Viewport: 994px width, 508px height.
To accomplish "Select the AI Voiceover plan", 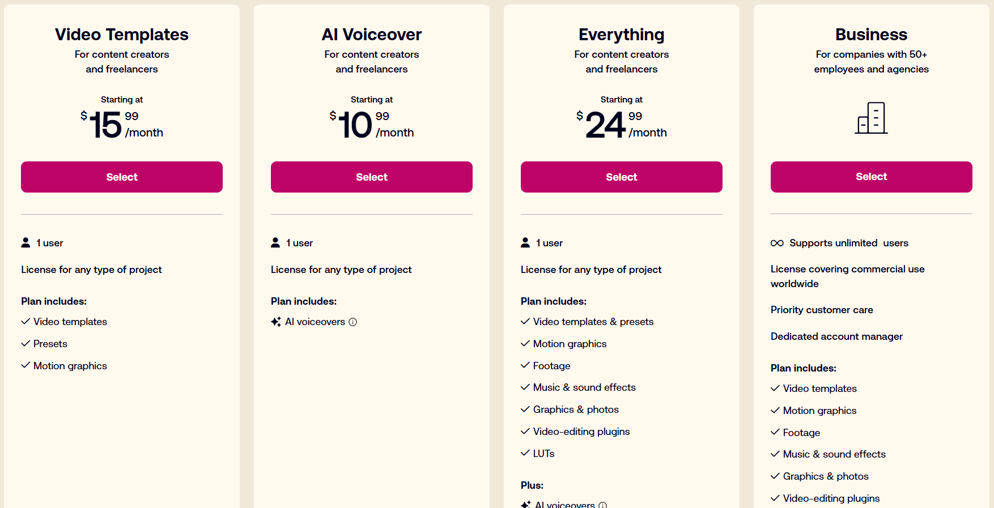I will click(x=372, y=177).
